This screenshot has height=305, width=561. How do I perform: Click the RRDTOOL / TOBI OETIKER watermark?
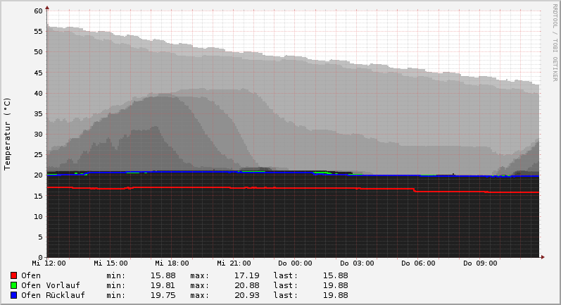click(x=555, y=42)
